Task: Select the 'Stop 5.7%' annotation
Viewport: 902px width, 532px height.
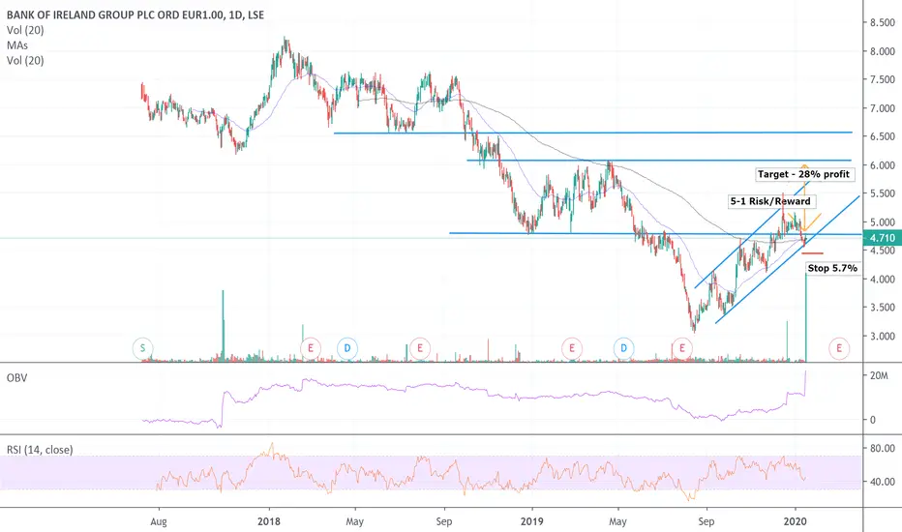Action: click(832, 268)
